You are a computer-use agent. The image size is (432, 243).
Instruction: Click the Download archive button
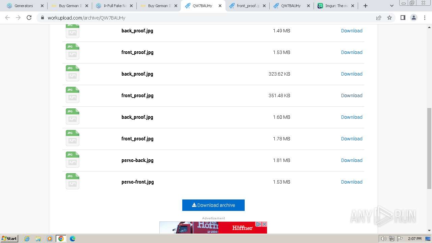(213, 205)
